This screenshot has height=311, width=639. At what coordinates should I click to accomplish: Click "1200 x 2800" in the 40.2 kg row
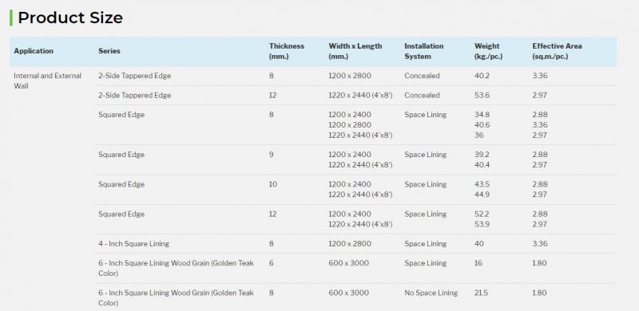350,76
